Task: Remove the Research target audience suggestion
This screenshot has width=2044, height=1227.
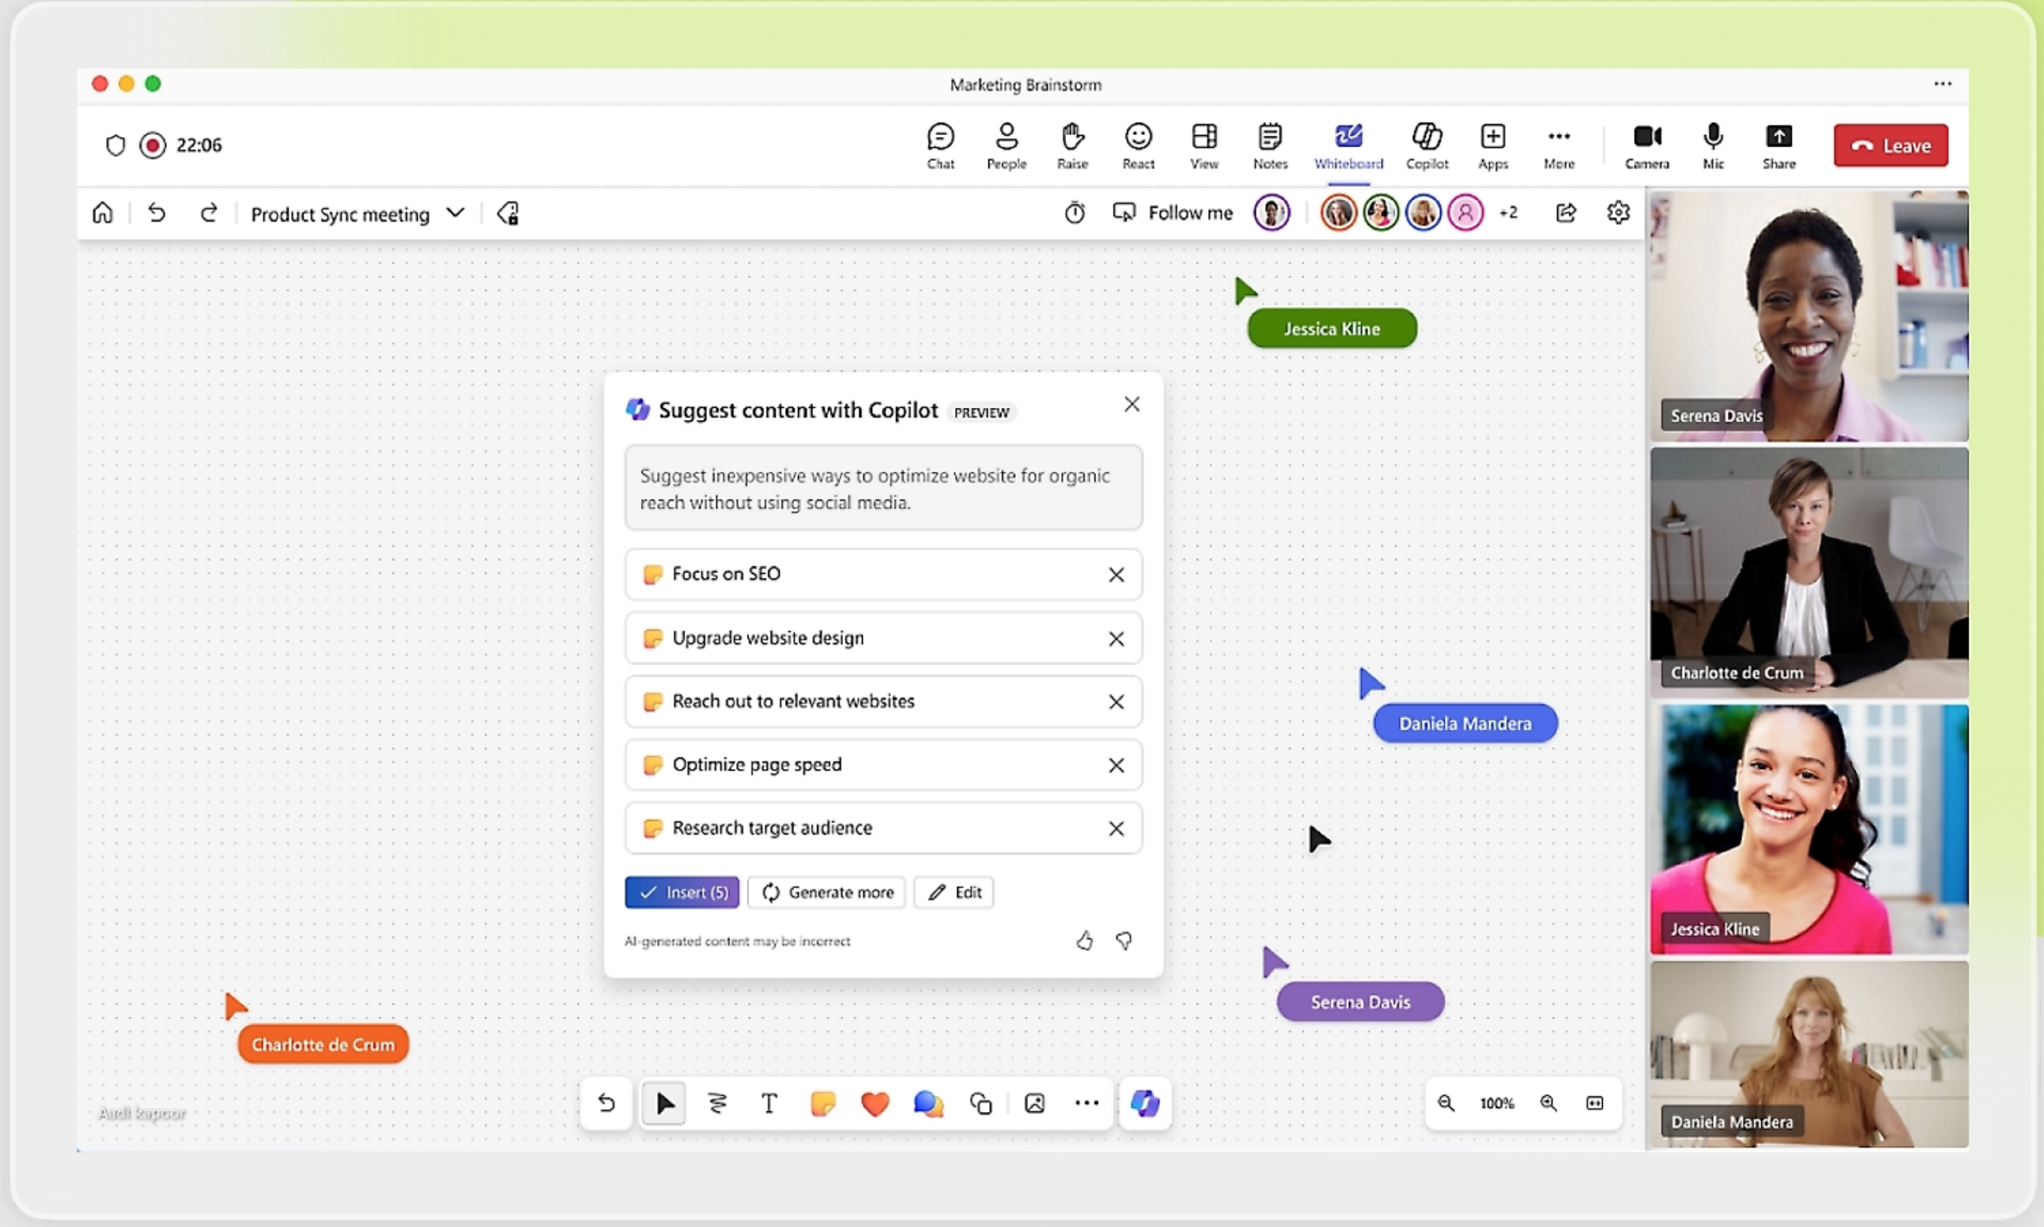Action: point(1117,828)
